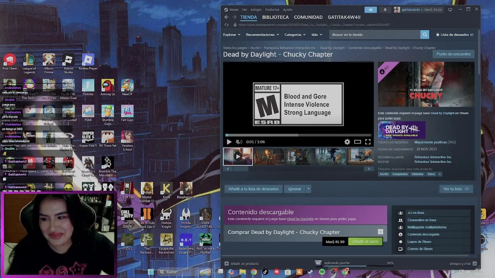Show next screenshot thumbnails arrow
The image size is (495, 278).
coord(369,169)
